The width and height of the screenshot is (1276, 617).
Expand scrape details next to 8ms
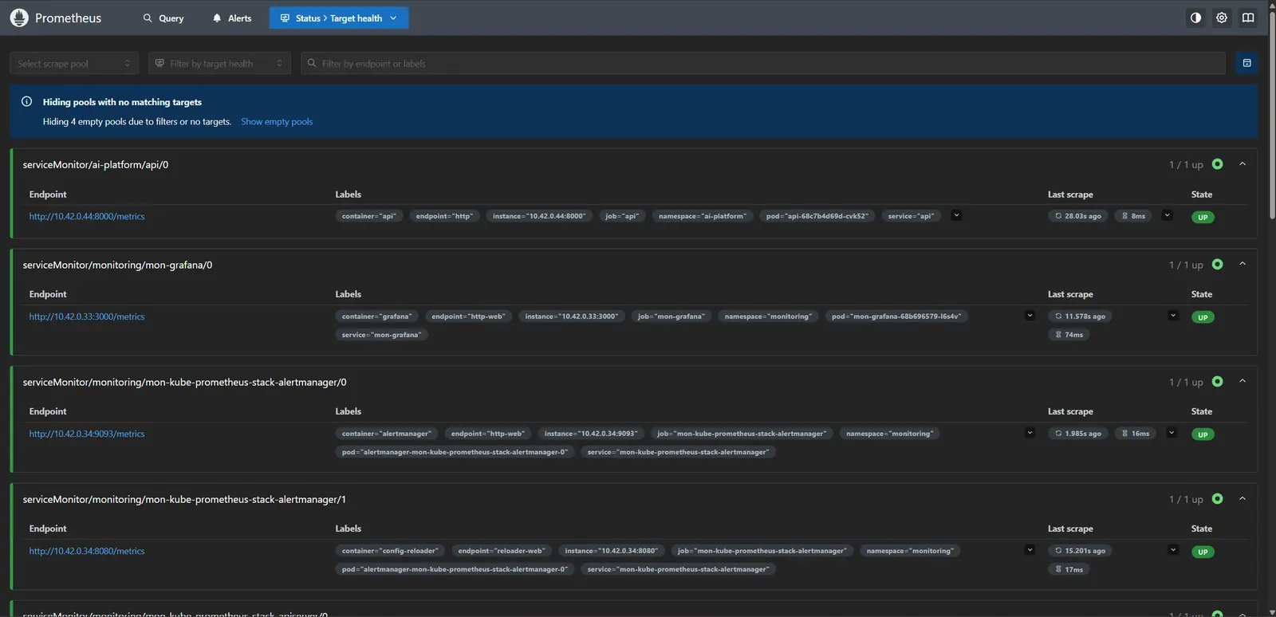pos(1168,215)
